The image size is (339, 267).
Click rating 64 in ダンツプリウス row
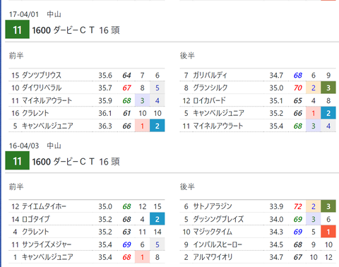pyautogui.click(x=126, y=76)
